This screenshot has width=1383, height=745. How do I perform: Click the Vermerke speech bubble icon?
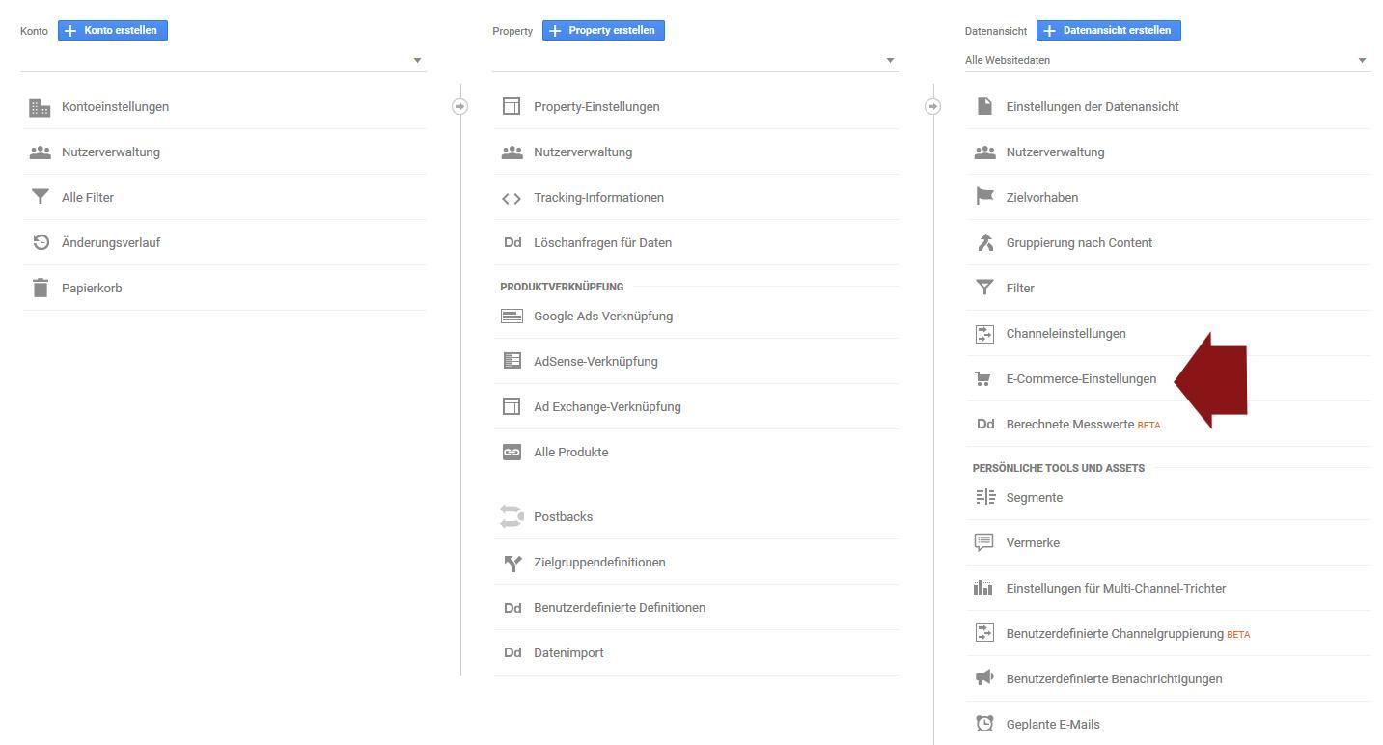click(x=984, y=542)
